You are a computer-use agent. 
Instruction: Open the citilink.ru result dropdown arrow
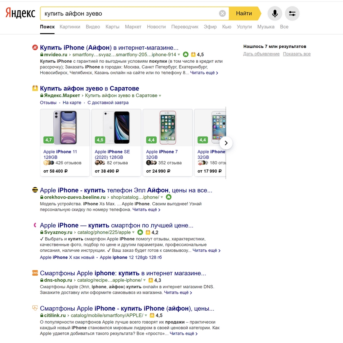coord(146,316)
